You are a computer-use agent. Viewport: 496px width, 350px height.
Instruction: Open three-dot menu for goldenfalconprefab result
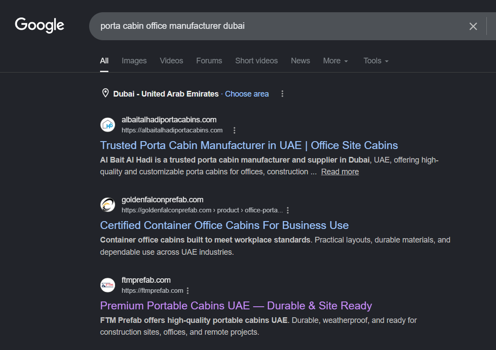tap(288, 210)
